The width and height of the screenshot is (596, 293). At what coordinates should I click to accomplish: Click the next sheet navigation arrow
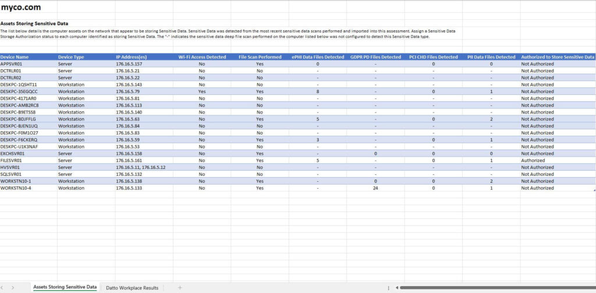point(13,288)
